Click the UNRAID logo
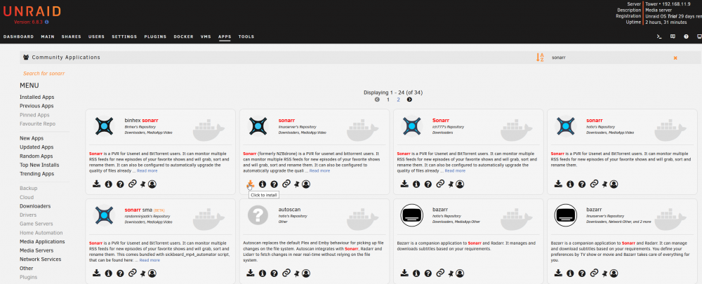 (32, 11)
